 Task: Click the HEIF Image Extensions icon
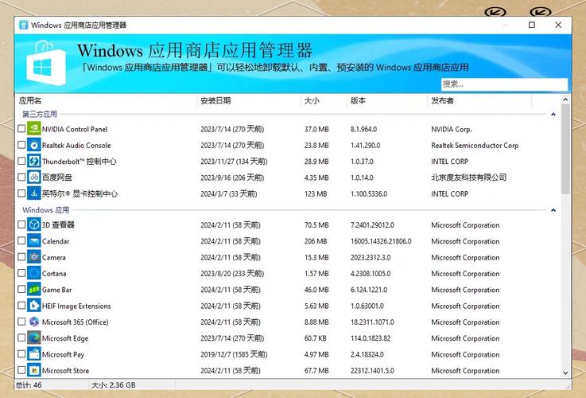[33, 306]
